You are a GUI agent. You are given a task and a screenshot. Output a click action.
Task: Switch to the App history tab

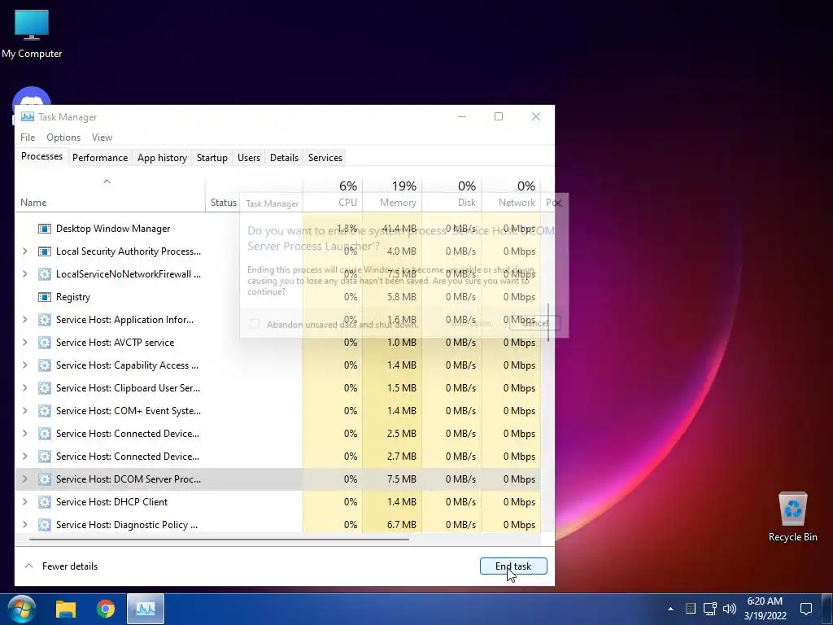click(162, 158)
